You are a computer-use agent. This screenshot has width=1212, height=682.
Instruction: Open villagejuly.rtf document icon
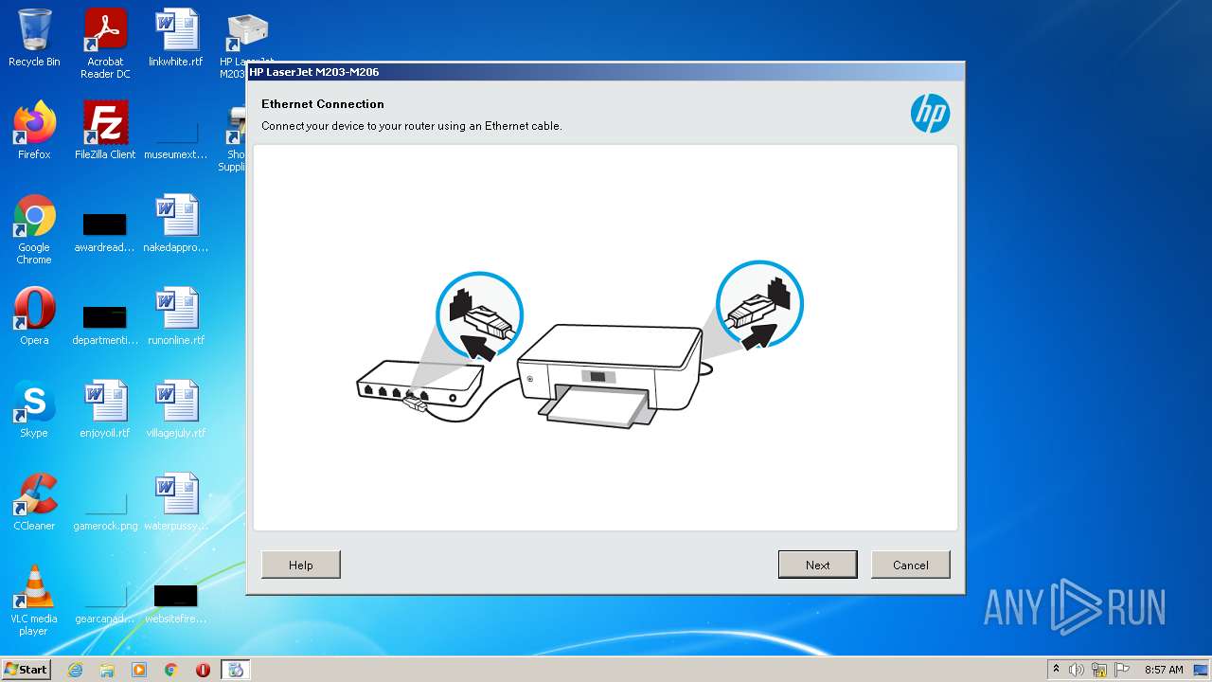(x=176, y=409)
